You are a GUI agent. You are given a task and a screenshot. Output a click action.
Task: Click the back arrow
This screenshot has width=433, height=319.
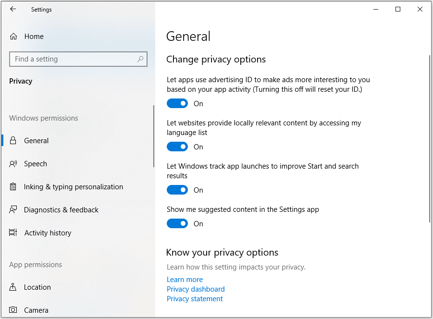(x=13, y=9)
